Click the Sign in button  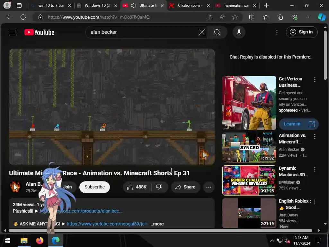[301, 32]
